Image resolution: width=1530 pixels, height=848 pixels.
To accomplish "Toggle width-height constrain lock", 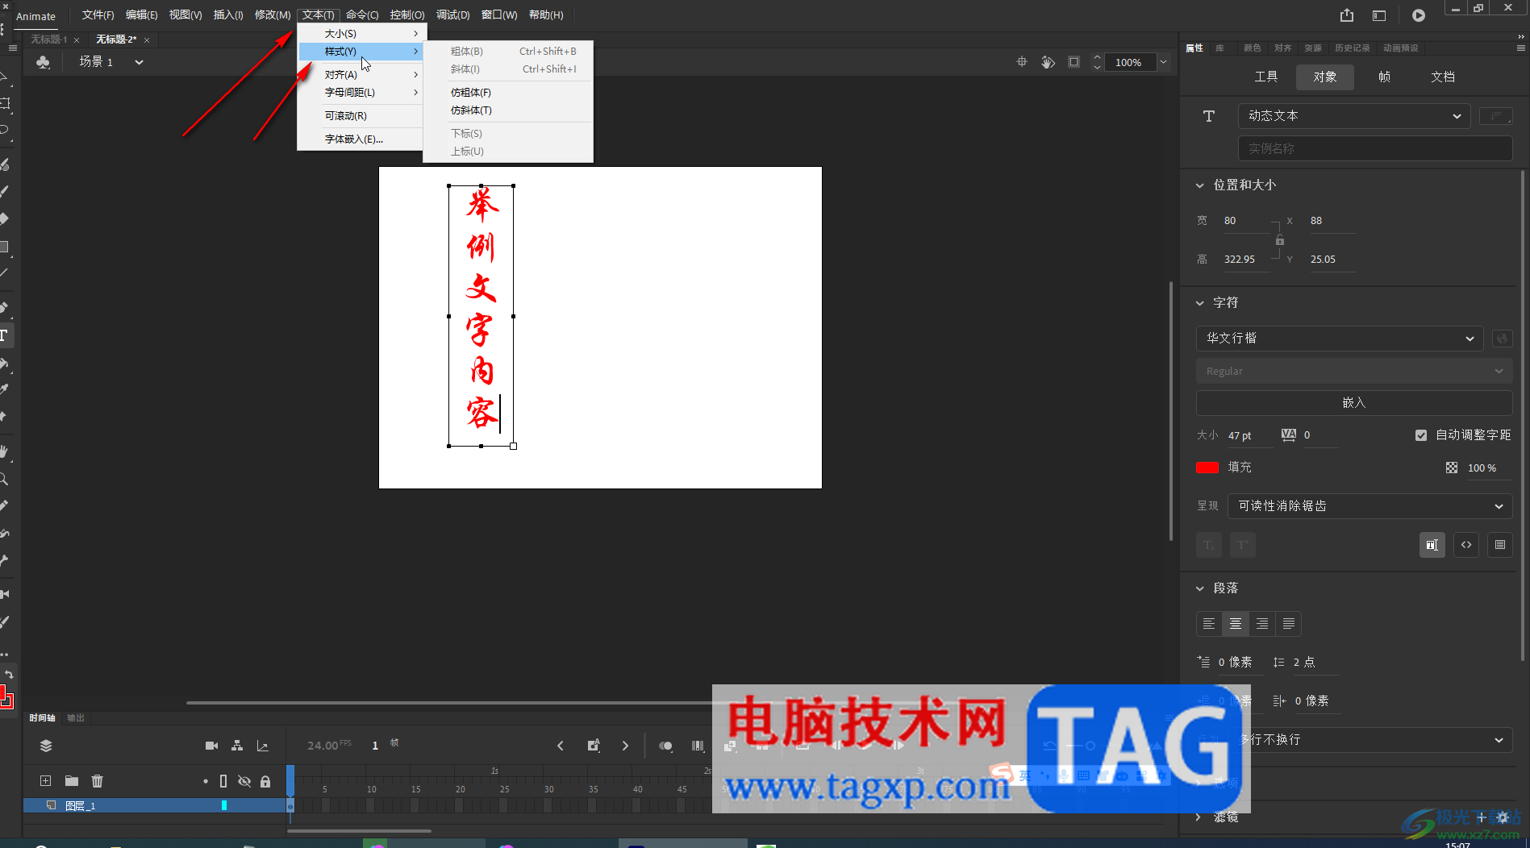I will [x=1280, y=240].
